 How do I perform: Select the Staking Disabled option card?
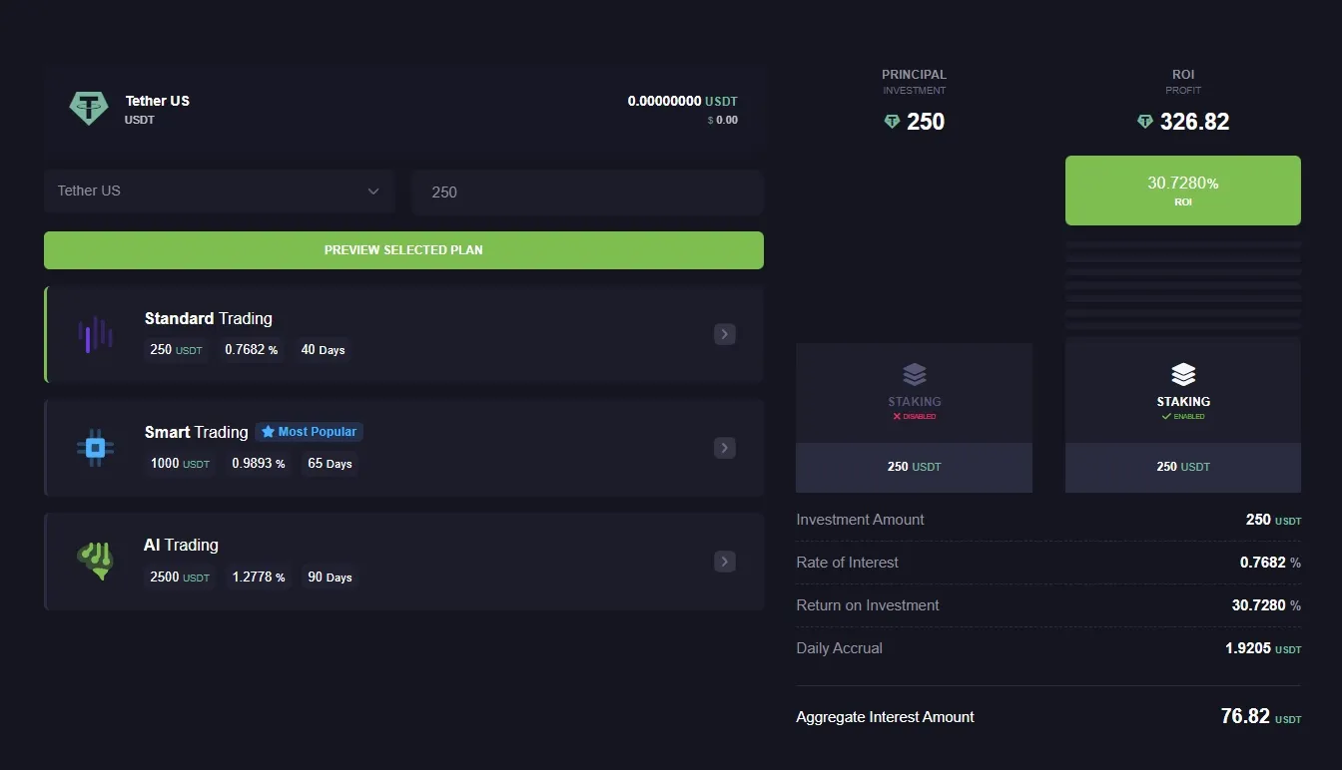[x=915, y=417]
